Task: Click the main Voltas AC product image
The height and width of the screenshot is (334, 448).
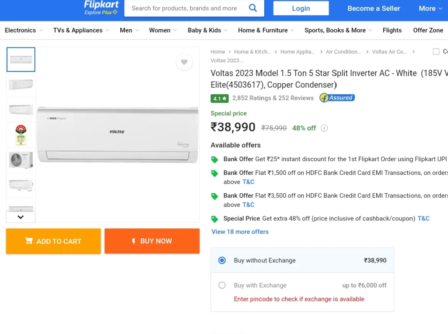Action: 117,135
